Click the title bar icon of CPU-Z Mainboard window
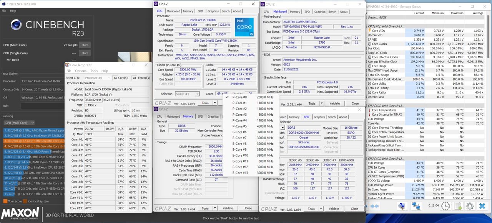The height and width of the screenshot is (223, 492). click(263, 4)
